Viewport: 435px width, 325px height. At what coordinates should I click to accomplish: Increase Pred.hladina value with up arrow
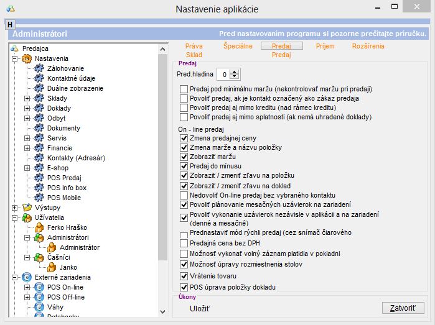coord(234,71)
